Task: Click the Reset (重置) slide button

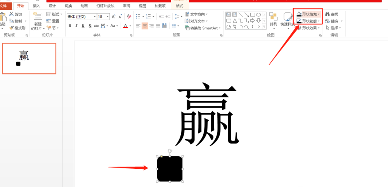Action: (x=53, y=21)
